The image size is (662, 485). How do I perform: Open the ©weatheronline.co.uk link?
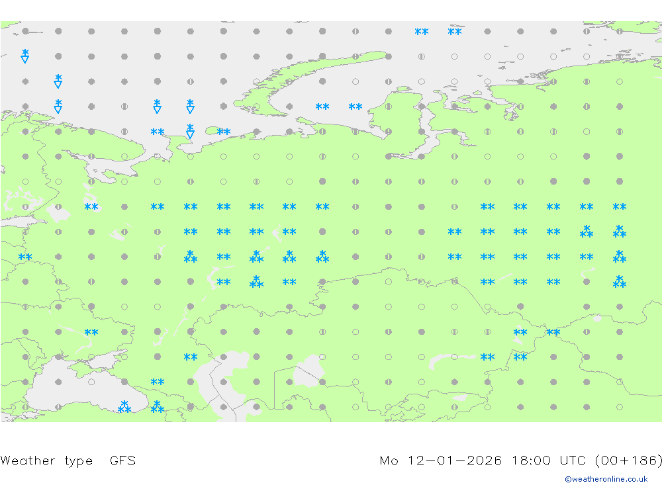click(x=606, y=479)
